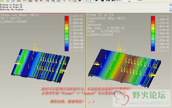
Task: Open the small dropdown arrow before animation controls
Action: [x=87, y=1]
